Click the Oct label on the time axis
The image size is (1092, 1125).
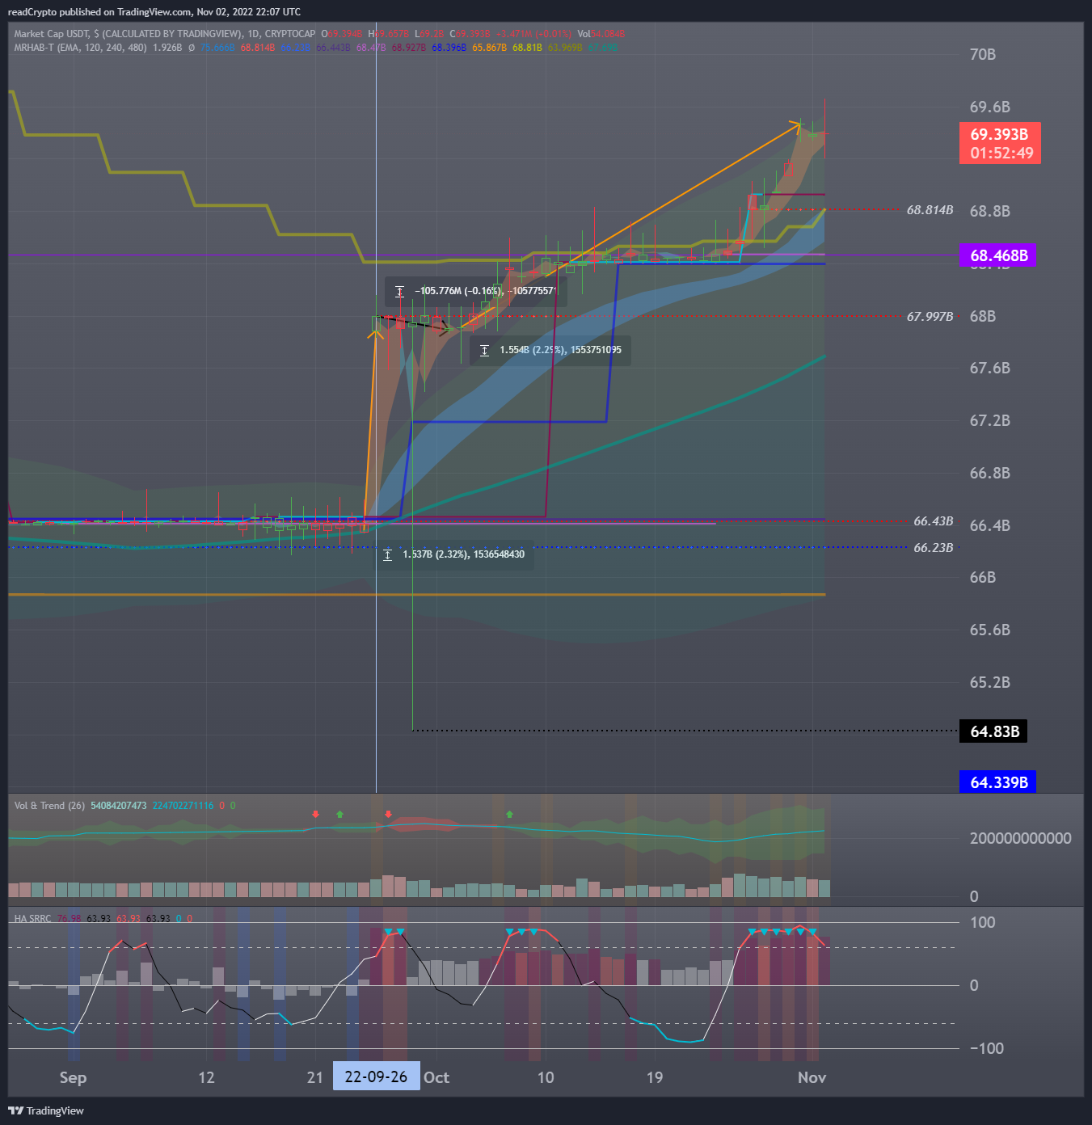436,1077
